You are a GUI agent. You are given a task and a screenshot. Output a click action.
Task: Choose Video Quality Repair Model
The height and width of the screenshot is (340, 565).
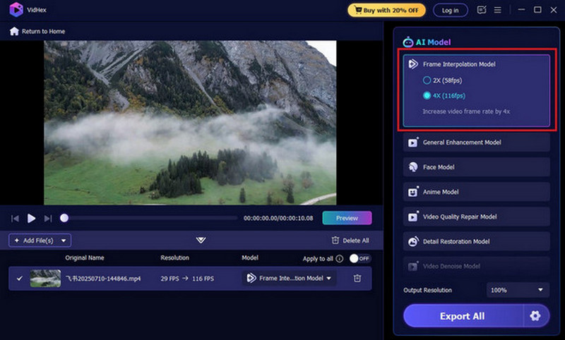click(476, 217)
